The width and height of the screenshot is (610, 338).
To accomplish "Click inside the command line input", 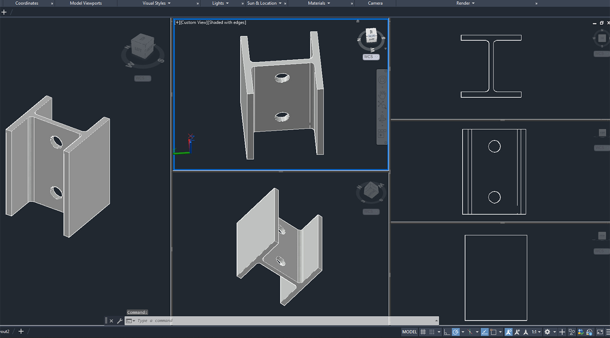I will click(203, 321).
